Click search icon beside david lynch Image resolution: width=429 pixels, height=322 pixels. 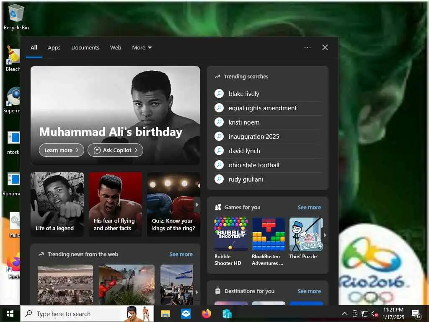pos(219,151)
